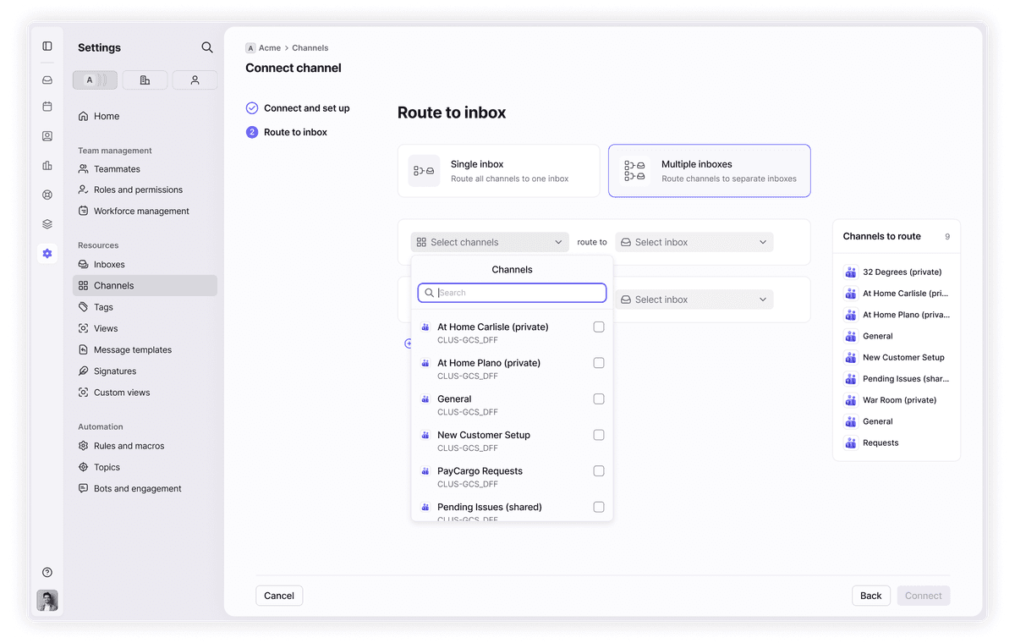Open the layers stack icon in rail
Screen dimensions: 1015x643
[47, 224]
